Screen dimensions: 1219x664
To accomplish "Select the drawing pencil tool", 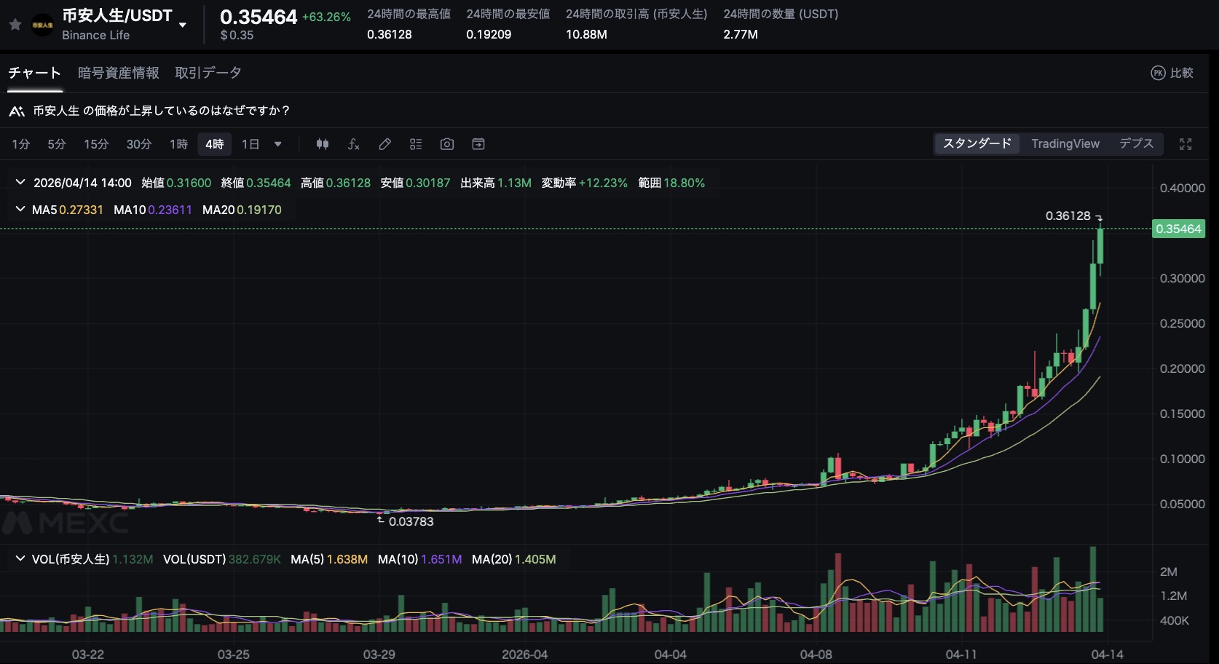I will (x=385, y=144).
